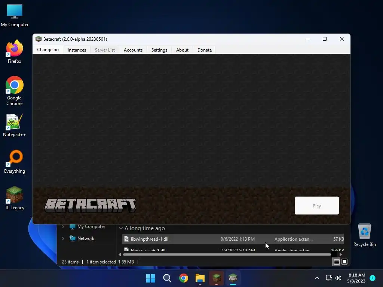
Task: Open the Windows Start menu
Action: [x=150, y=278]
